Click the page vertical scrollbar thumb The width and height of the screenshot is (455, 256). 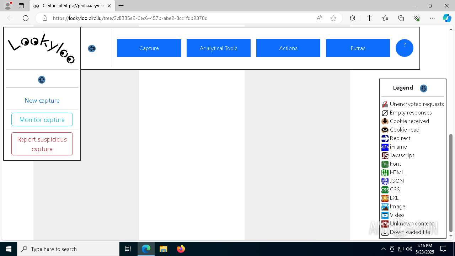click(x=451, y=183)
